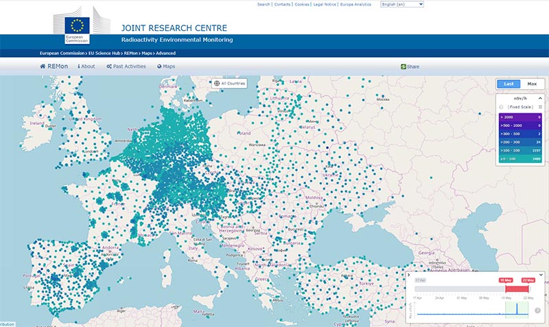Click the 17 Apr label above the slider
Image resolution: width=549 pixels, height=327 pixels.
pyautogui.click(x=420, y=280)
